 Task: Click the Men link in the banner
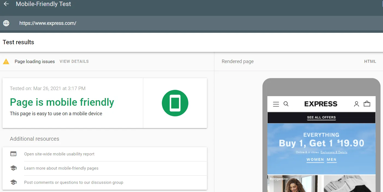tap(331, 159)
